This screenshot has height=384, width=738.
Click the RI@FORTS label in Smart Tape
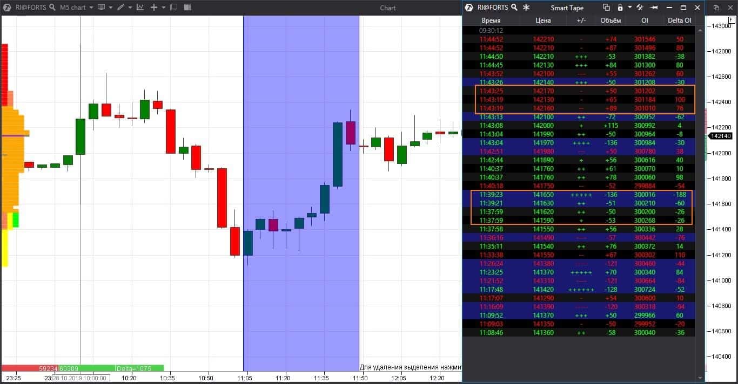492,8
